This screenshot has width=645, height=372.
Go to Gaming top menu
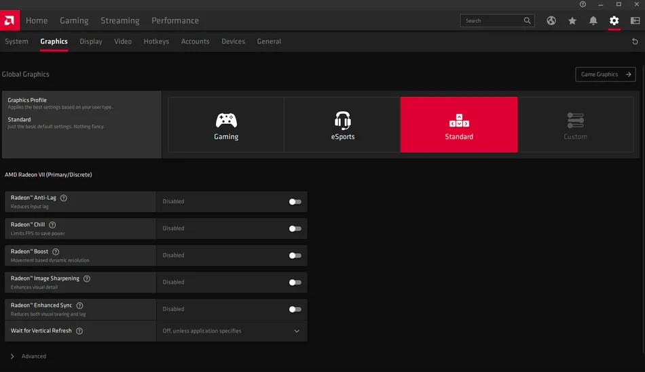pos(74,20)
